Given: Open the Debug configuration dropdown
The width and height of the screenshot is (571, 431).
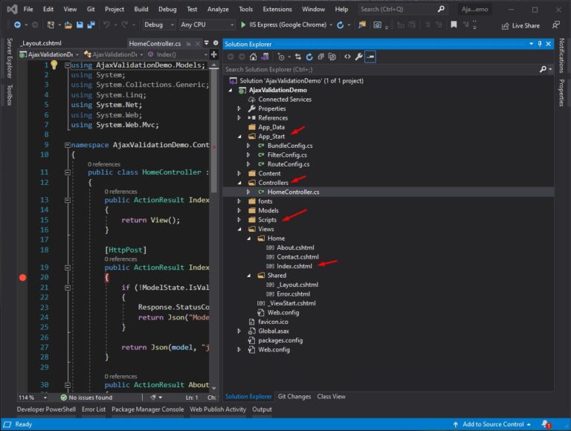Looking at the screenshot, I should [x=158, y=25].
